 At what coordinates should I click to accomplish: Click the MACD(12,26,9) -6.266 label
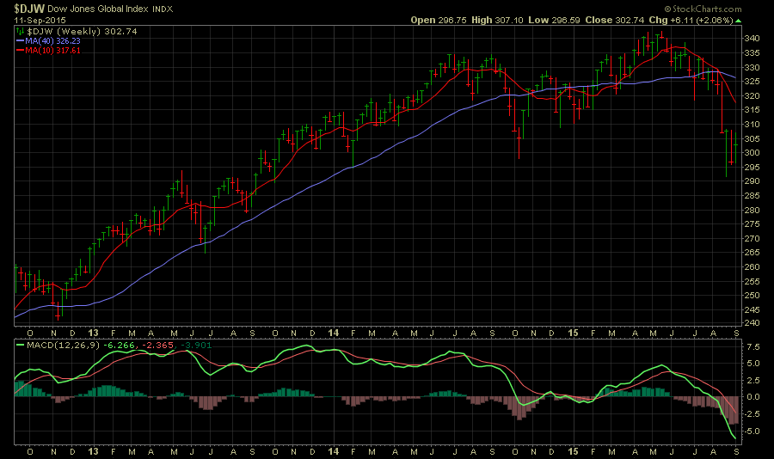pyautogui.click(x=81, y=345)
